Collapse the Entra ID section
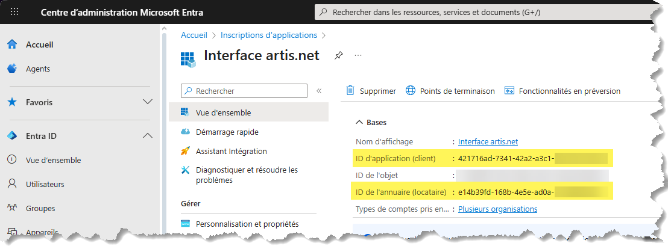This screenshot has width=668, height=246. pyautogui.click(x=147, y=136)
